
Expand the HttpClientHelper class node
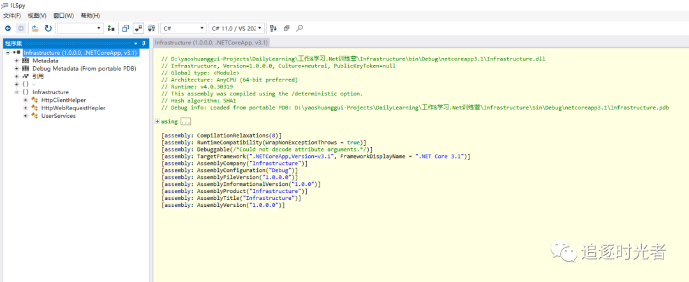coord(26,101)
